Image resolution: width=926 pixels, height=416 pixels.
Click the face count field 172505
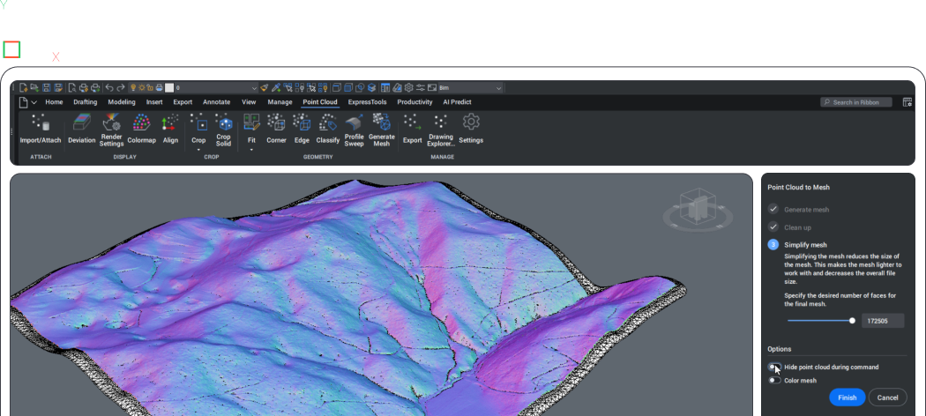pos(883,321)
